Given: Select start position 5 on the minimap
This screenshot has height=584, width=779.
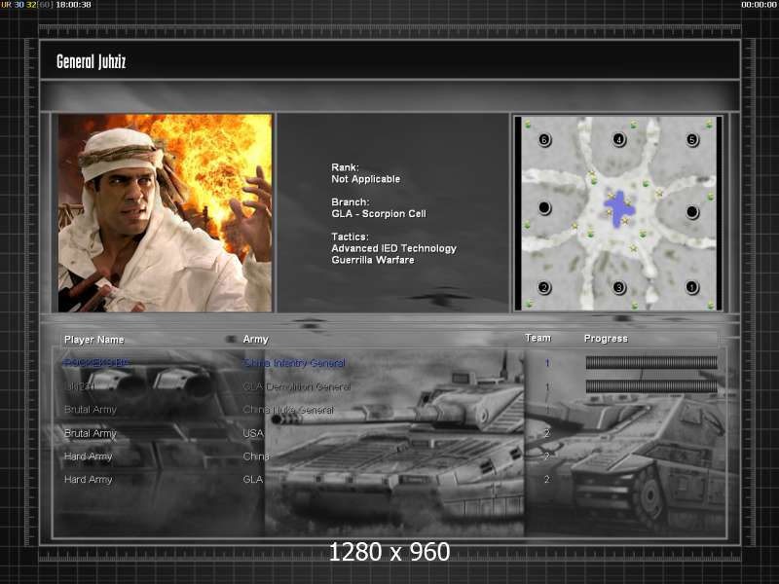Looking at the screenshot, I should [692, 139].
